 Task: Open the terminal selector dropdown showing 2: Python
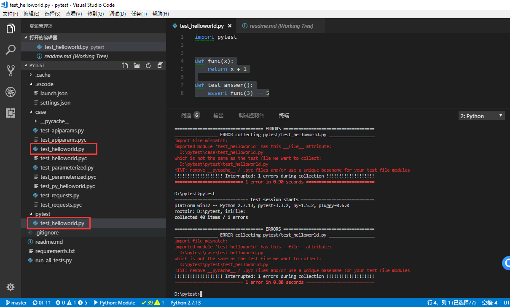pyautogui.click(x=481, y=115)
